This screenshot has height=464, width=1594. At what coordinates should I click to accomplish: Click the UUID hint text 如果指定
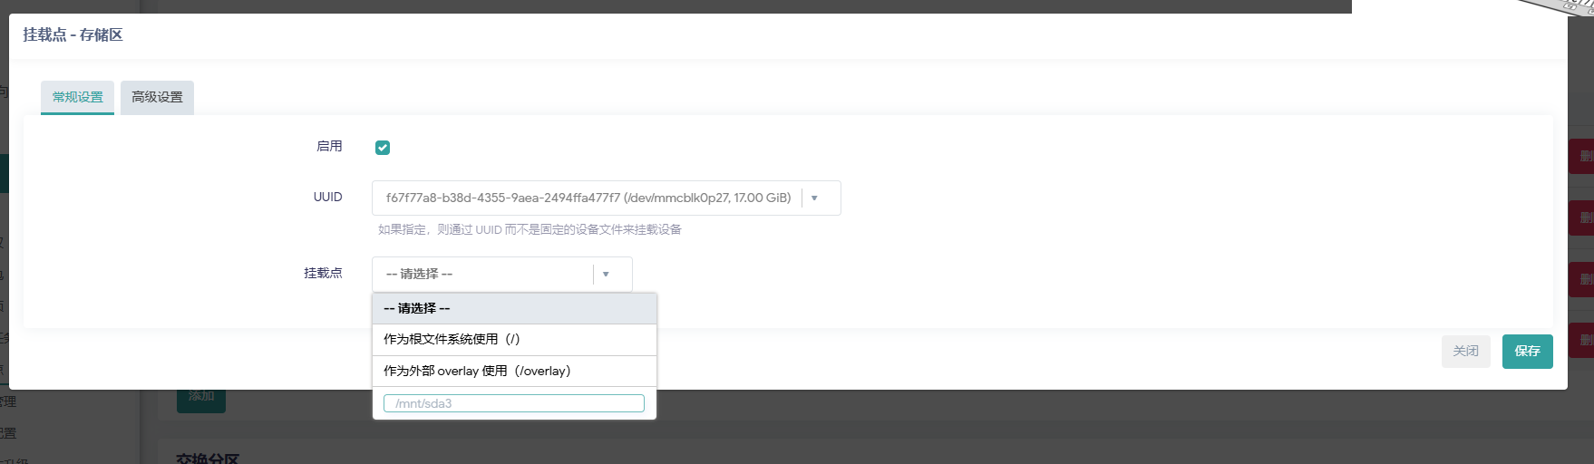[x=530, y=229]
